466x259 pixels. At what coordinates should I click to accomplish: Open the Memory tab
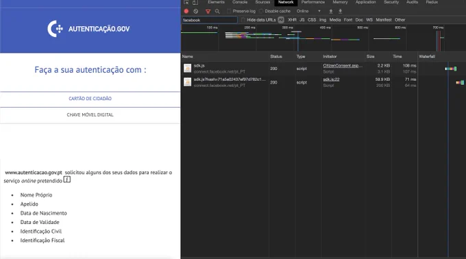[x=340, y=2]
